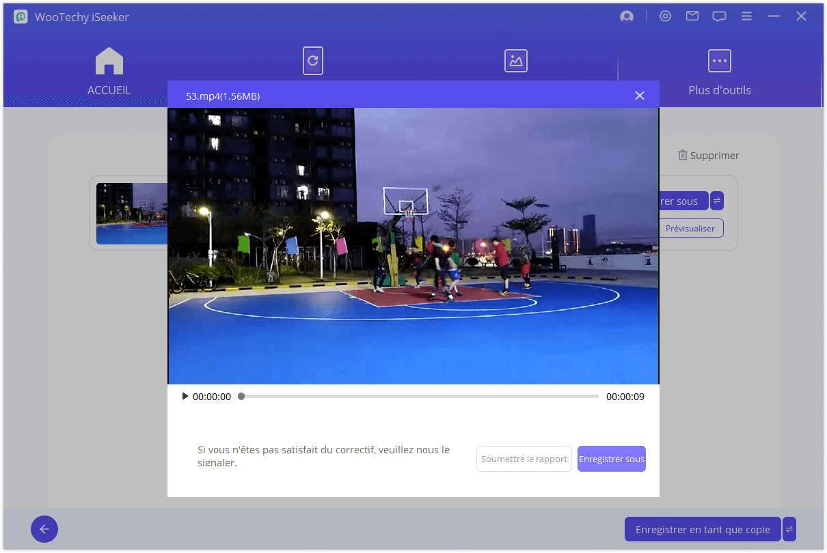The image size is (827, 553).
Task: Open the mail envelope icon
Action: coord(692,16)
